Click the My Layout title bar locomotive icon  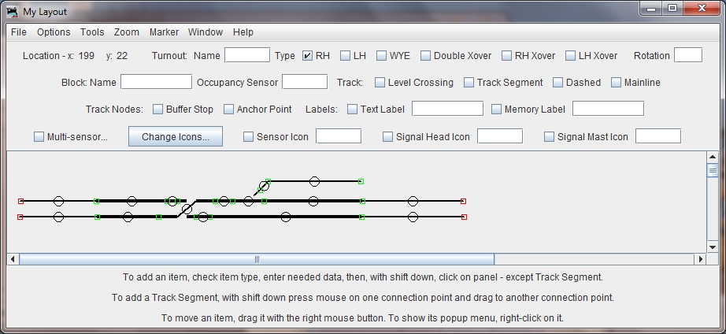[x=13, y=11]
